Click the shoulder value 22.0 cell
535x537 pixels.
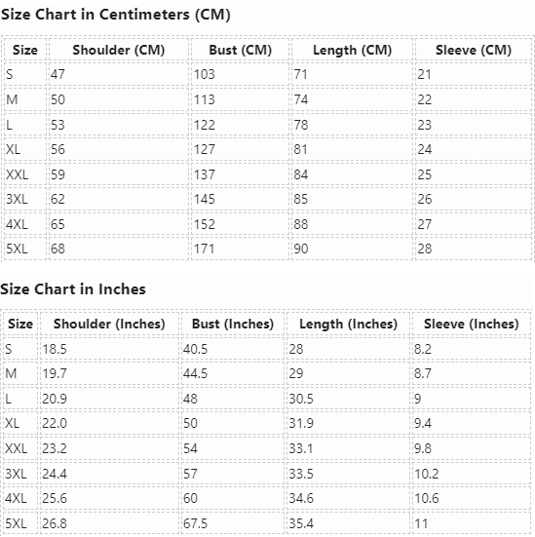[x=109, y=423]
